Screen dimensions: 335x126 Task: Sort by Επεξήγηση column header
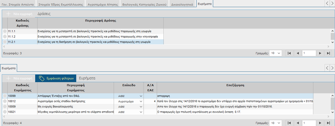pos(235,88)
